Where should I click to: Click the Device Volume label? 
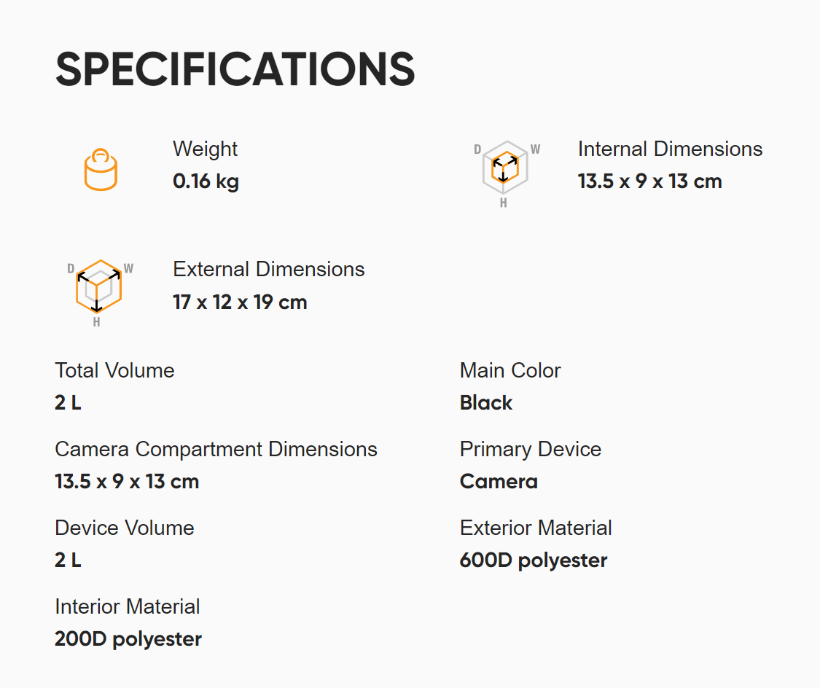coord(124,528)
